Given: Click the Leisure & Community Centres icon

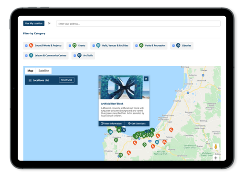Looking at the screenshot, I should pyautogui.click(x=31, y=56).
